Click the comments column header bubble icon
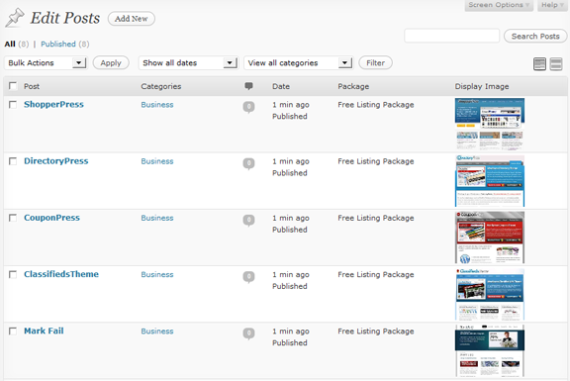The height and width of the screenshot is (381, 570). 248,86
